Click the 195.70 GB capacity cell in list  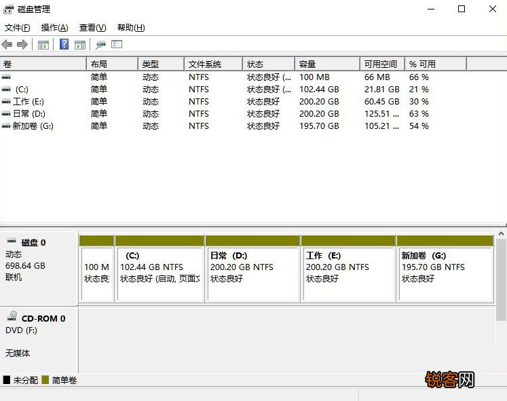319,126
